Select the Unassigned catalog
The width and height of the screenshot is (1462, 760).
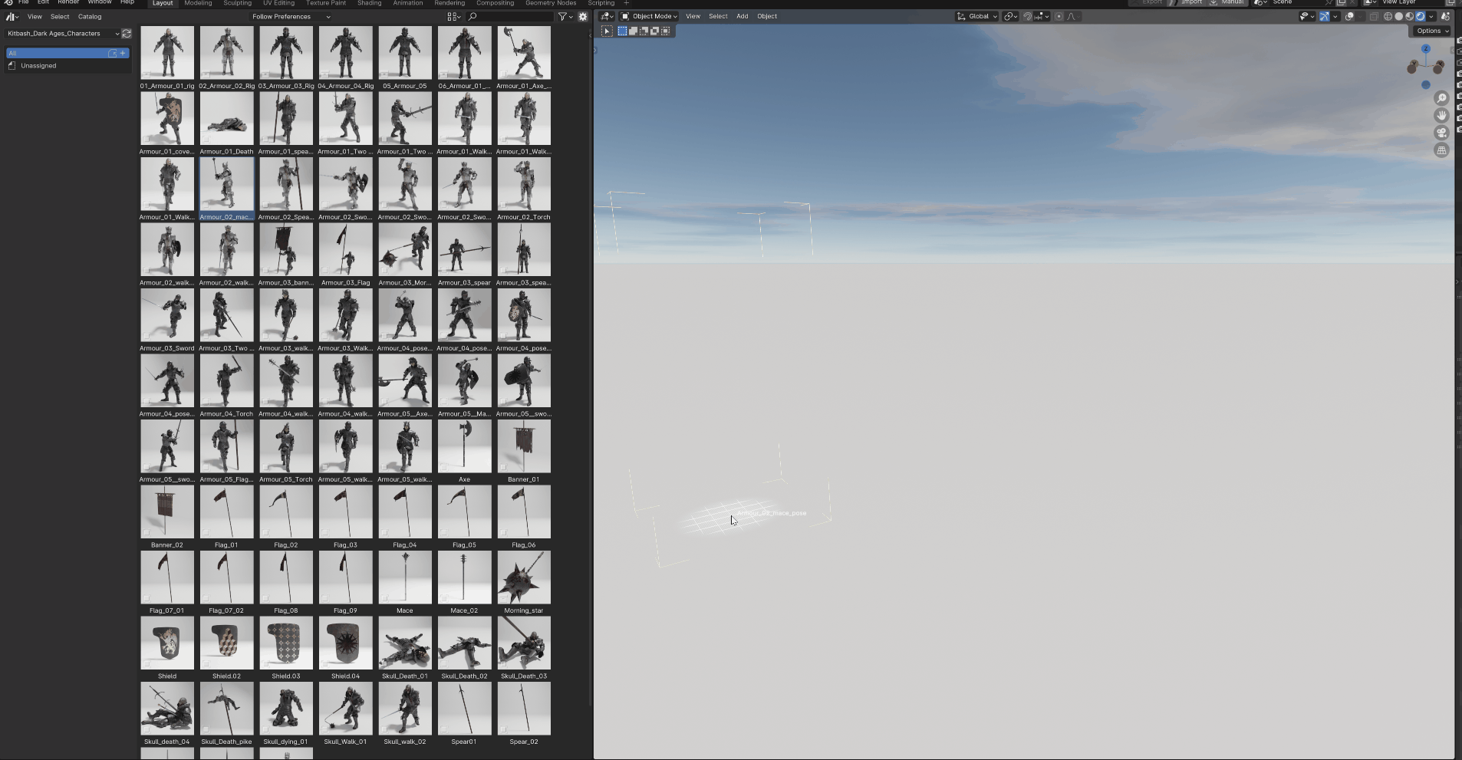click(x=38, y=66)
